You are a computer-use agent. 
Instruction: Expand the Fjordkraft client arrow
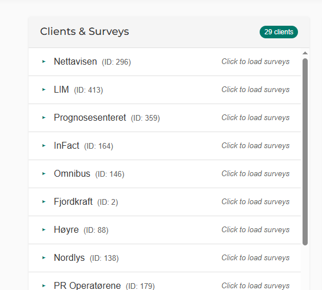43,202
